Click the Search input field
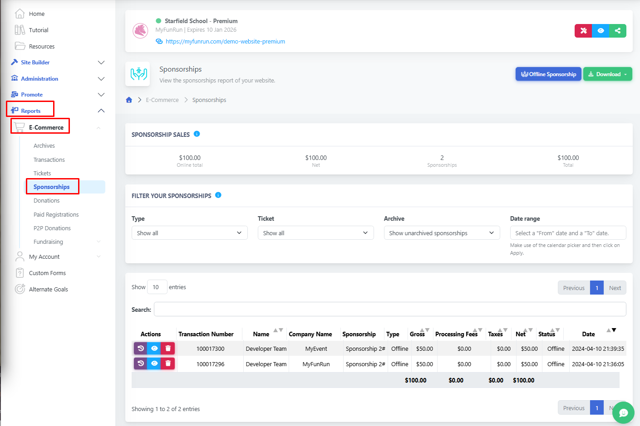Viewport: 640px width, 426px height. pyautogui.click(x=389, y=310)
